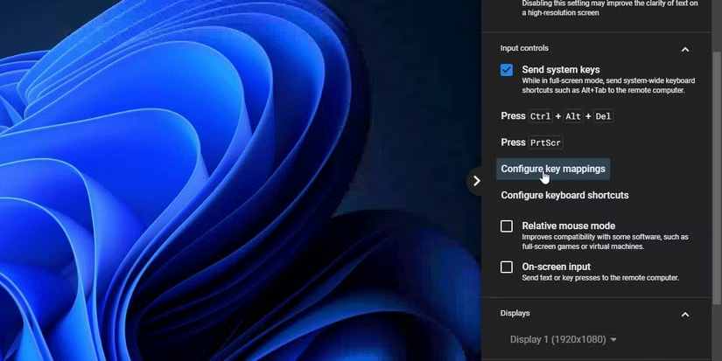Image resolution: width=722 pixels, height=361 pixels.
Task: Click the On-screen input label text
Action: [x=556, y=267]
